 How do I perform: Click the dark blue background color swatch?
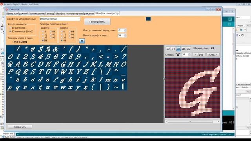(148, 19)
